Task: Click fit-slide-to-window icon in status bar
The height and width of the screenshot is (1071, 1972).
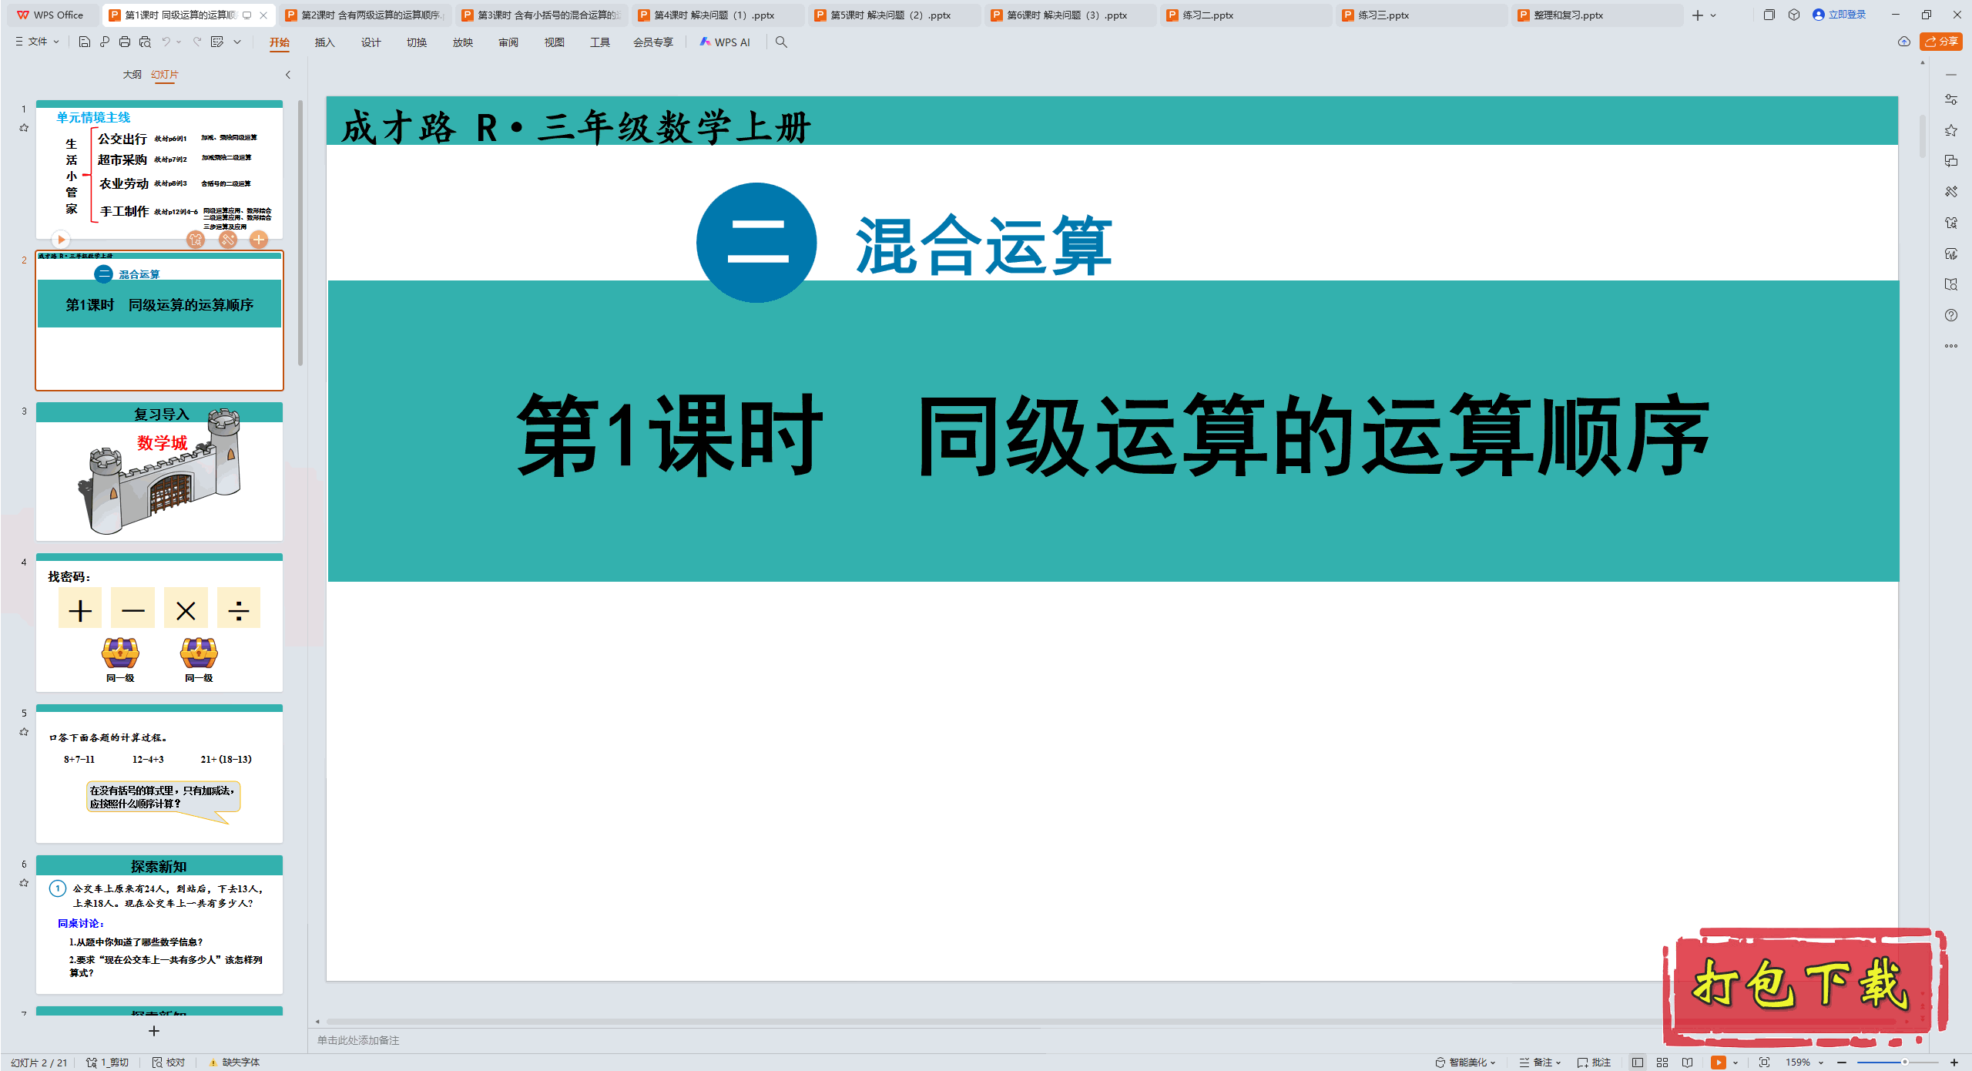Action: pyautogui.click(x=1764, y=1062)
